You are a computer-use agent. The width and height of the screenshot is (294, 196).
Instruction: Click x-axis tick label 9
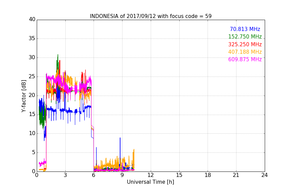click(x=122, y=175)
